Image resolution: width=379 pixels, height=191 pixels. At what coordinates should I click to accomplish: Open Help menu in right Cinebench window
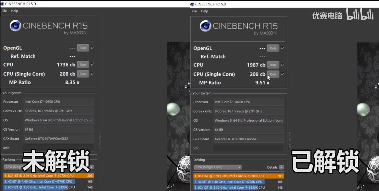coord(204,11)
